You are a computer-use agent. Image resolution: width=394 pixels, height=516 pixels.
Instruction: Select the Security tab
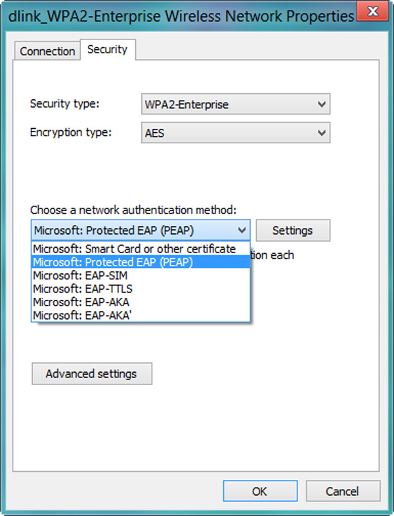pyautogui.click(x=107, y=50)
